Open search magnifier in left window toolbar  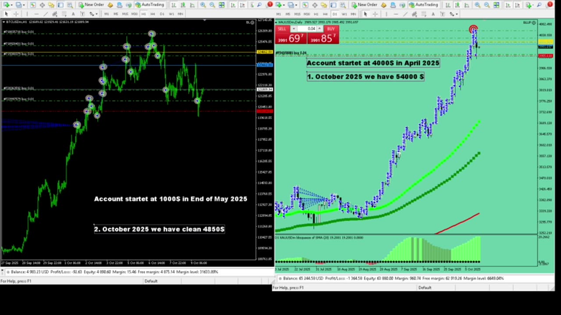[259, 5]
